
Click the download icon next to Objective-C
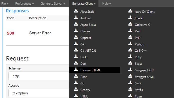(130, 24)
